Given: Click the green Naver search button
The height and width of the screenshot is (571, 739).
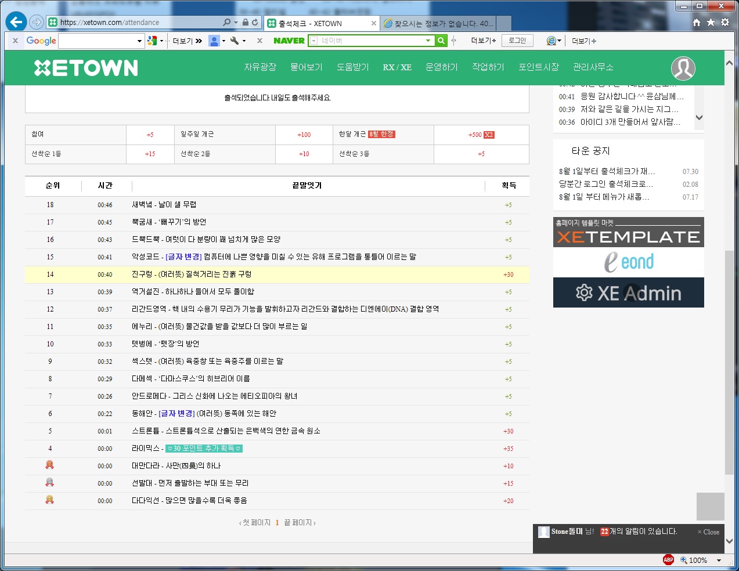Looking at the screenshot, I should [441, 41].
